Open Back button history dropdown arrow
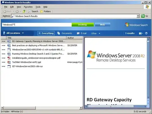Screen dimensions: 152x114 click(14, 12)
